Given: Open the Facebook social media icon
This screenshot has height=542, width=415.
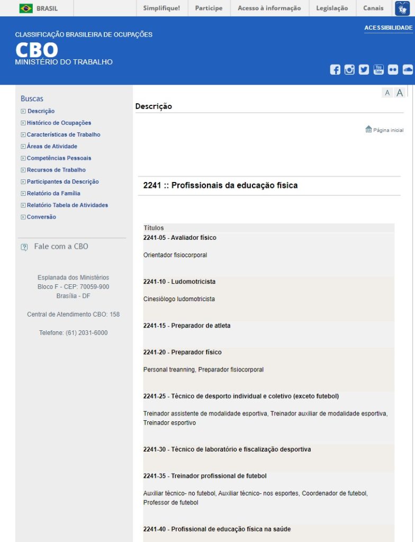Looking at the screenshot, I should click(335, 69).
